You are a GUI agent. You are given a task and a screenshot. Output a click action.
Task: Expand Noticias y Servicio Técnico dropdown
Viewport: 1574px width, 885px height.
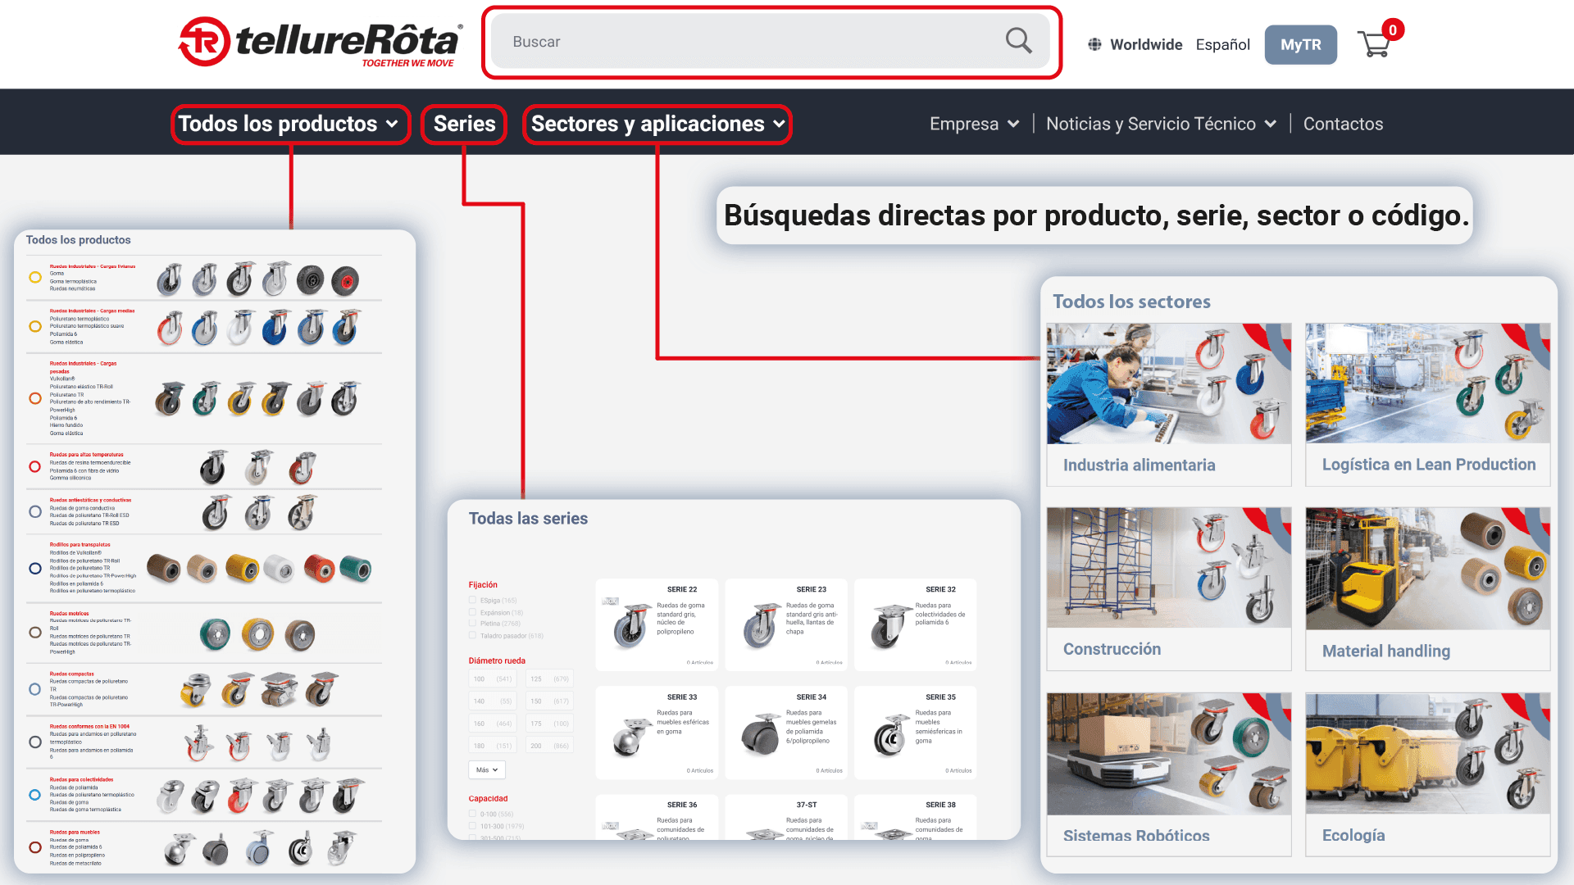1161,124
